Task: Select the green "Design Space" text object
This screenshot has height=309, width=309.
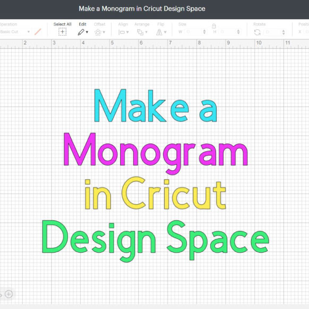Action: click(x=155, y=241)
